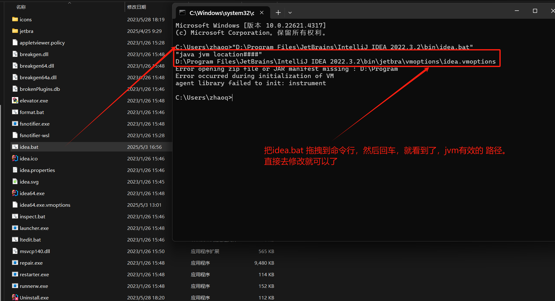Click the idea.vmoptions path line in terminal
The width and height of the screenshot is (555, 301).
point(335,61)
